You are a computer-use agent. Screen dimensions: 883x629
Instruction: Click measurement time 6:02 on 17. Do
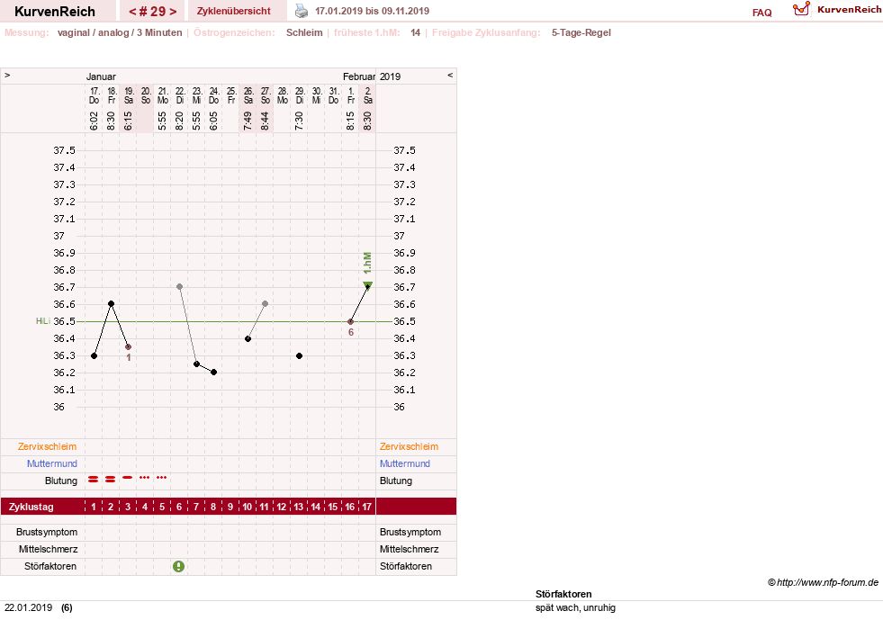[x=94, y=121]
